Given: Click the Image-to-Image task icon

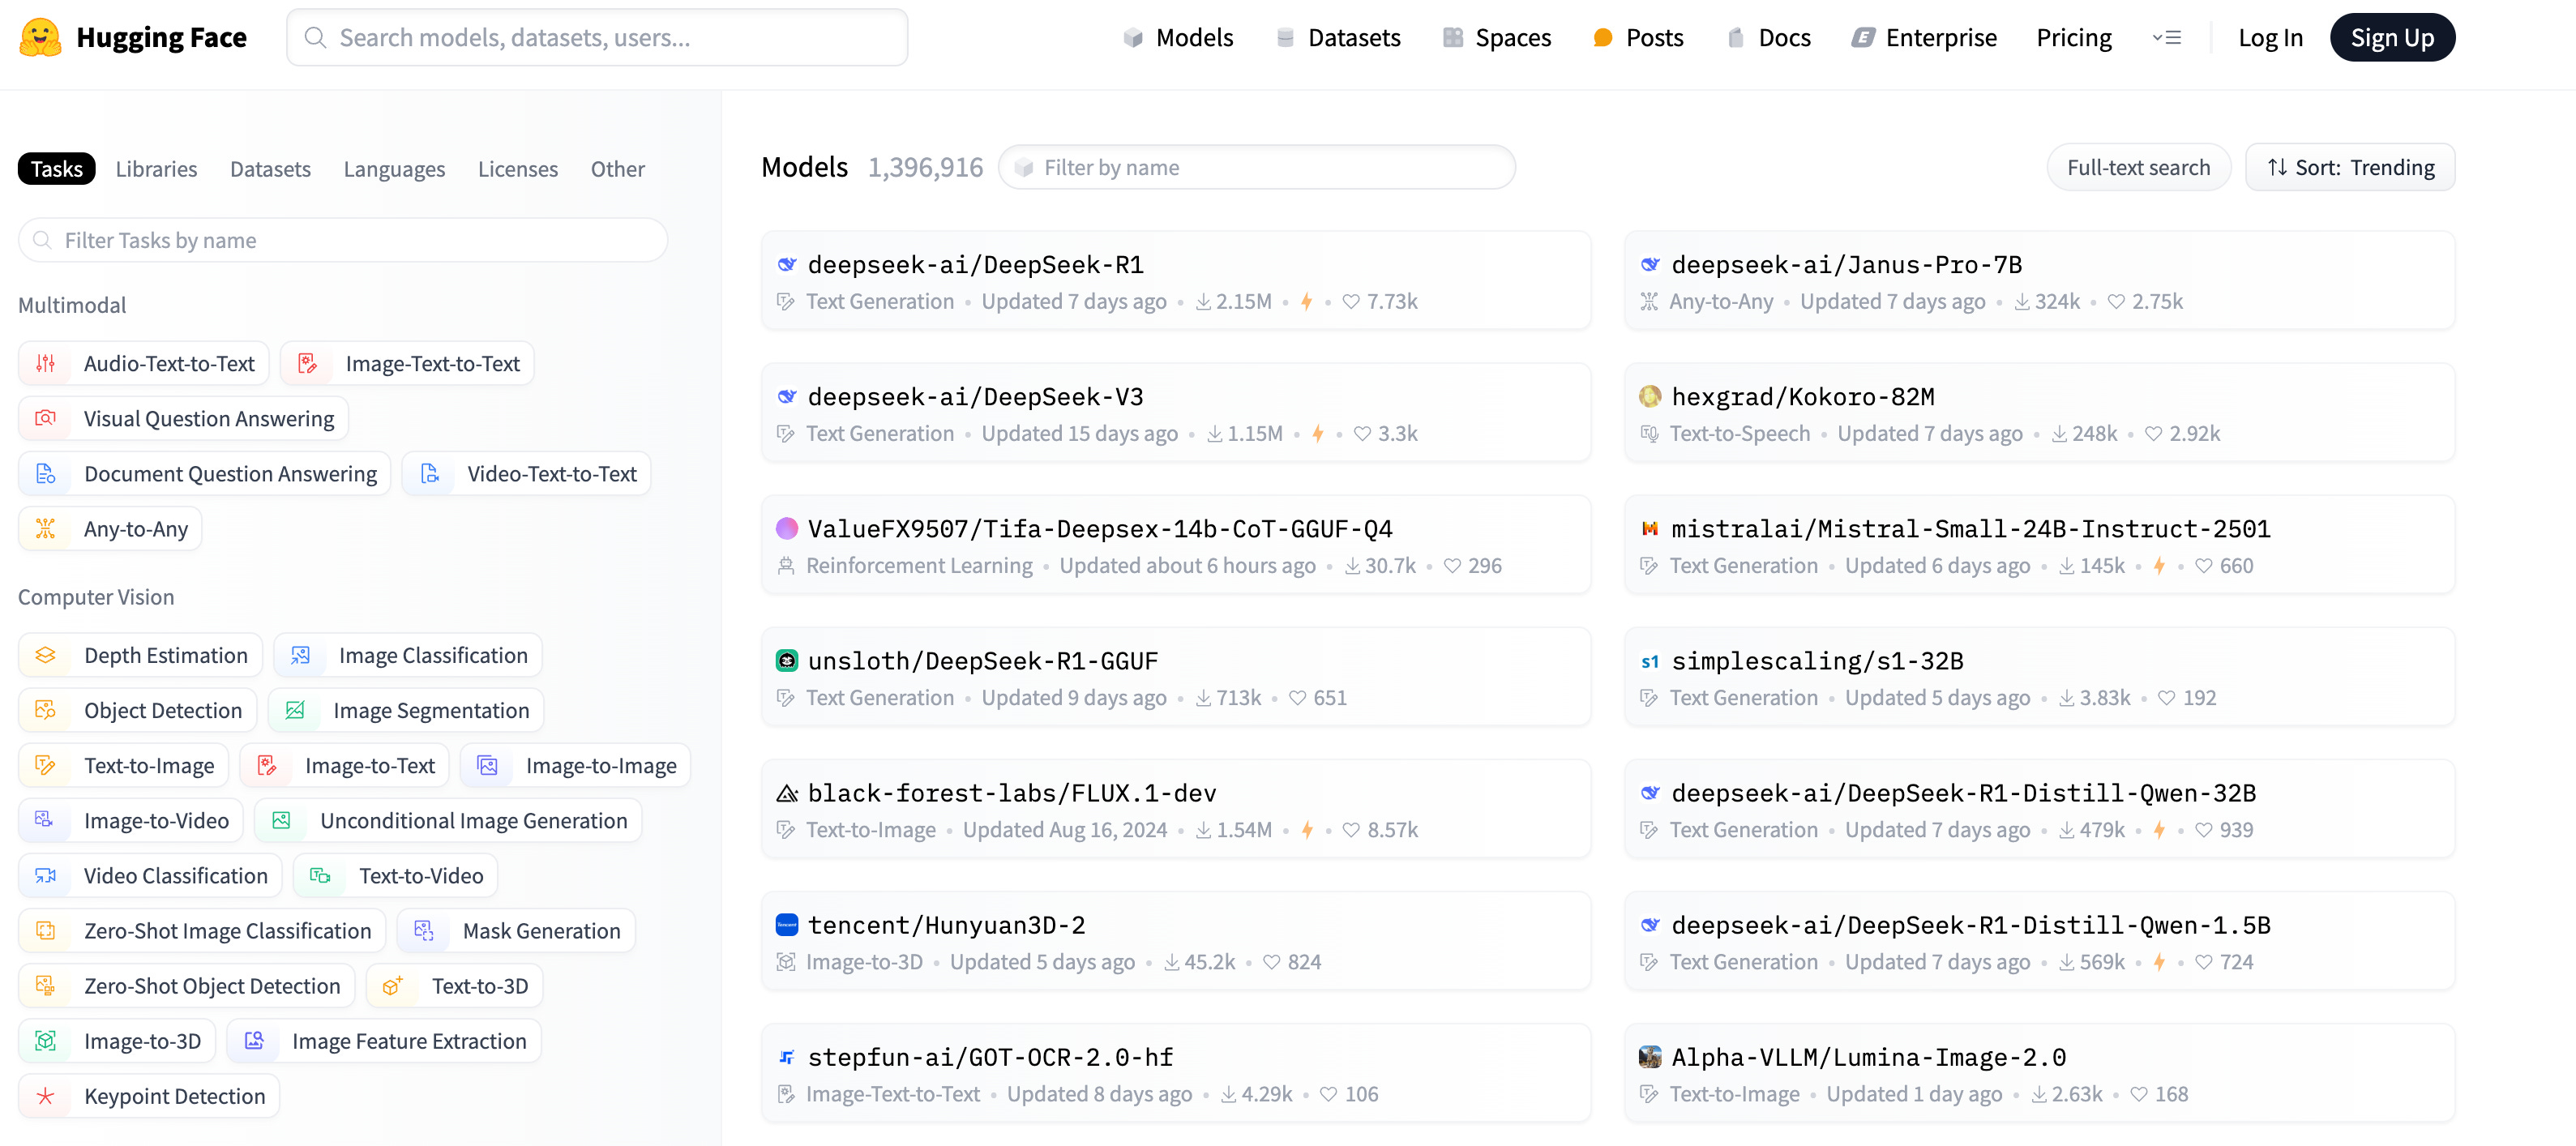Looking at the screenshot, I should [488, 766].
